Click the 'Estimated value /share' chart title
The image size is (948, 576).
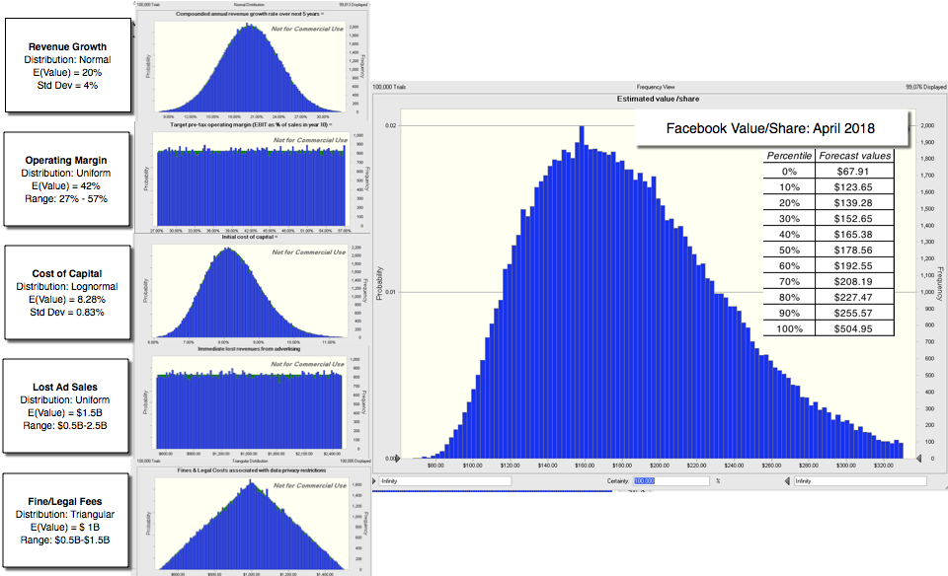pos(658,99)
